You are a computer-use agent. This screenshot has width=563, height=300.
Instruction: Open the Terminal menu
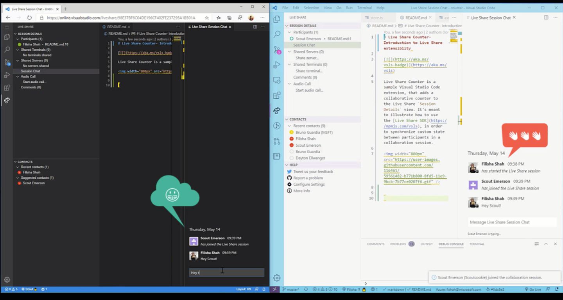click(x=364, y=8)
